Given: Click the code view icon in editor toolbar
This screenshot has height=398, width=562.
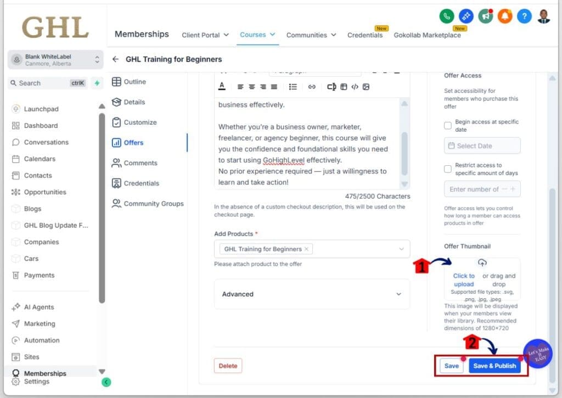Looking at the screenshot, I should click(x=355, y=86).
